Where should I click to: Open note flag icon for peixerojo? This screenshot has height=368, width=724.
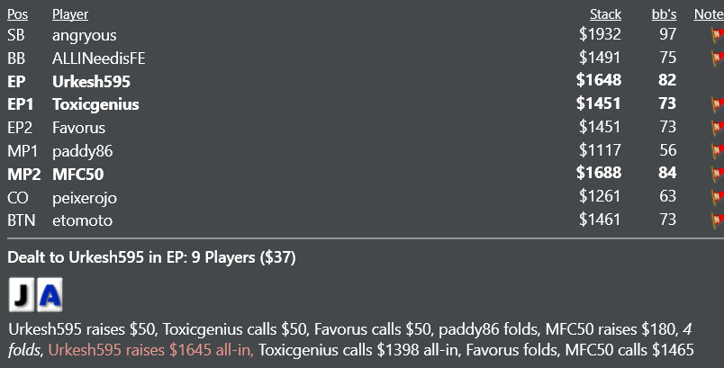tap(718, 197)
